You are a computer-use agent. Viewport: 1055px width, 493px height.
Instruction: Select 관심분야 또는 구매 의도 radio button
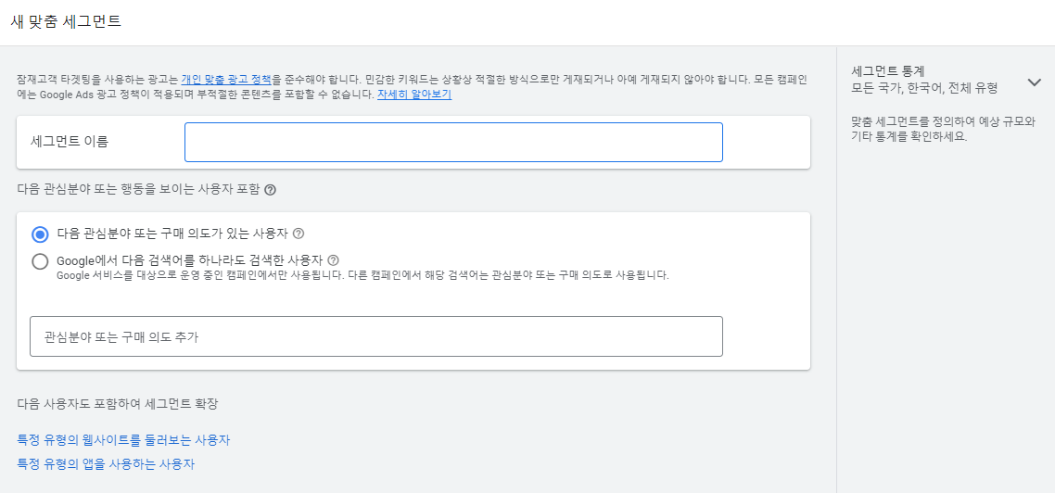coord(41,234)
